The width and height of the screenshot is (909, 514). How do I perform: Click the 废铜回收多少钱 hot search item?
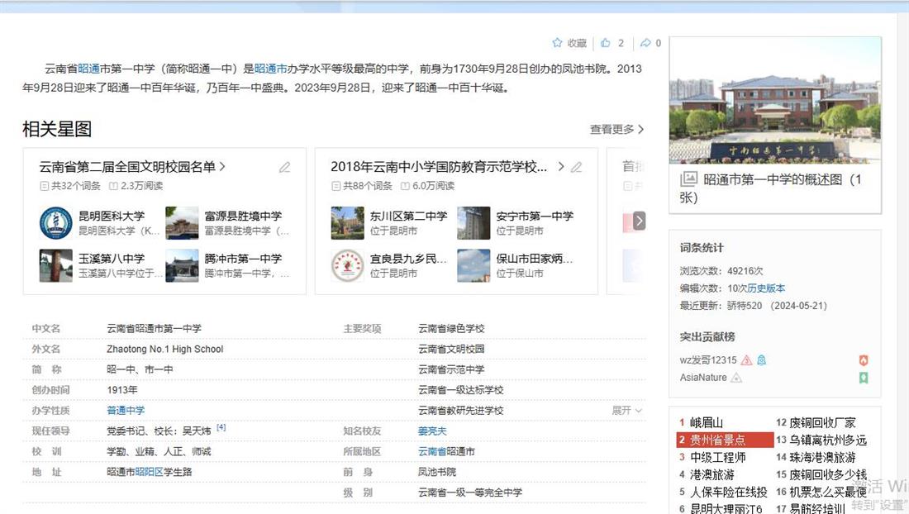point(828,475)
